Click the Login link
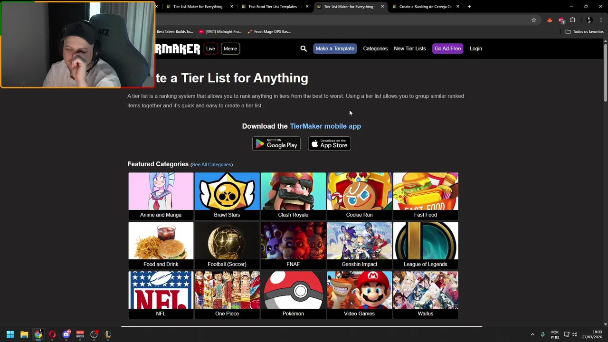608x342 pixels. (475, 48)
